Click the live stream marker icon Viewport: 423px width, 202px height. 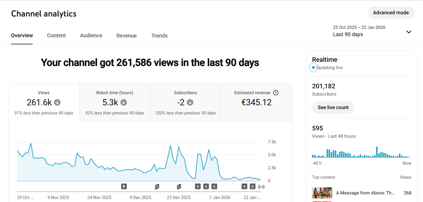[261, 187]
